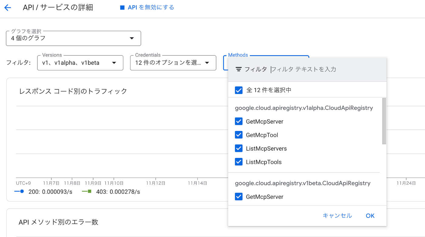Viewport: 425px width, 237px height.
Task: Expand the Versions filter dropdown
Action: 80,63
